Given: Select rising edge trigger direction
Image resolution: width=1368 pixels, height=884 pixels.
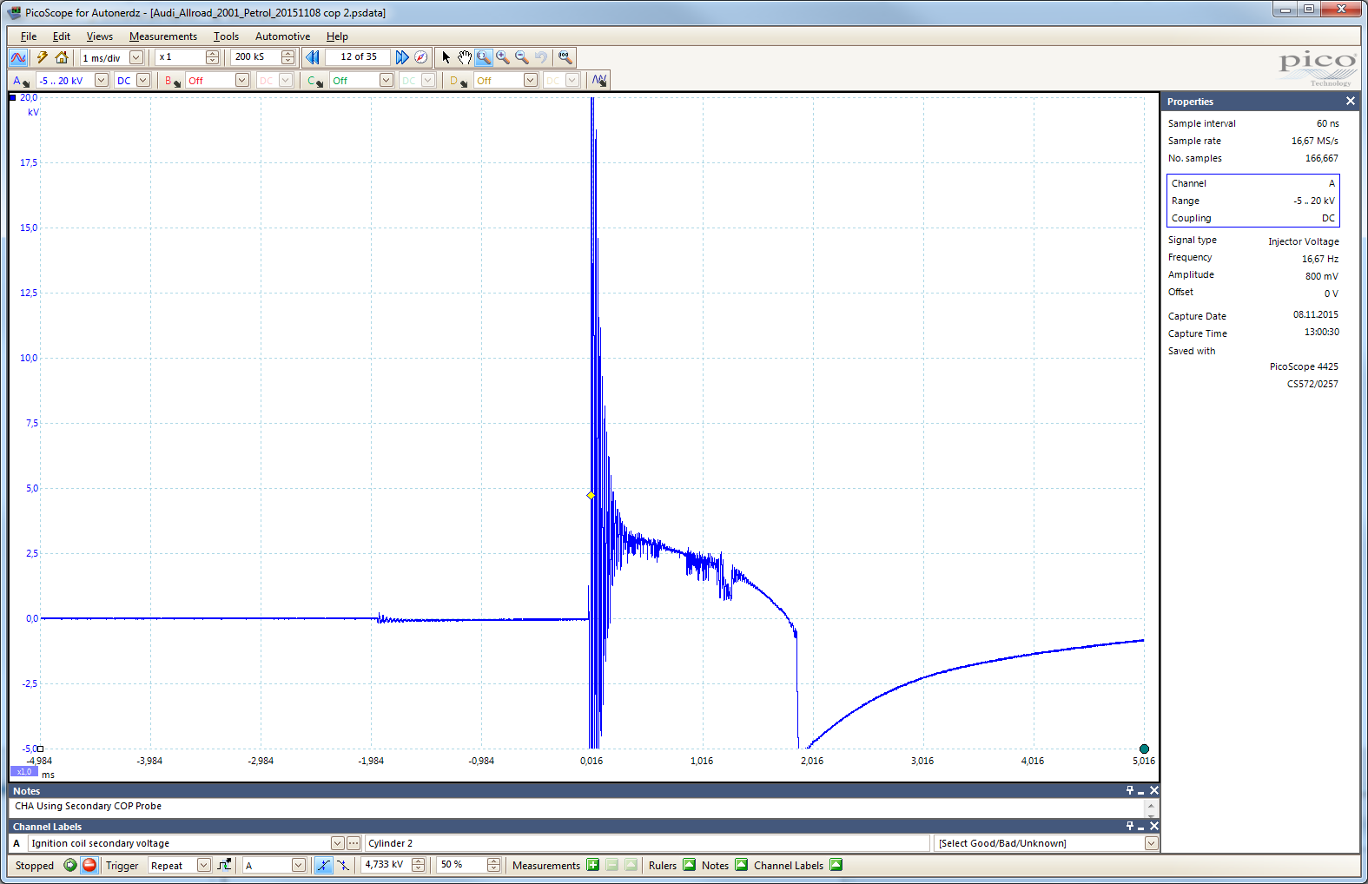Looking at the screenshot, I should (x=323, y=865).
